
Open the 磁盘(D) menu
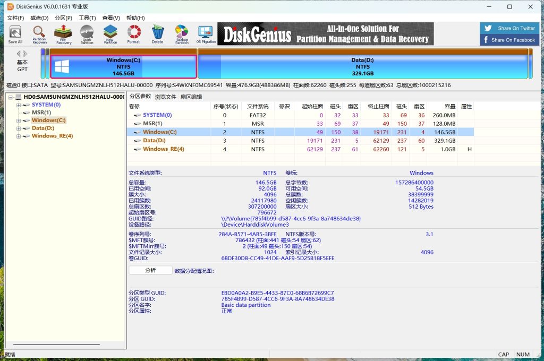coord(39,18)
